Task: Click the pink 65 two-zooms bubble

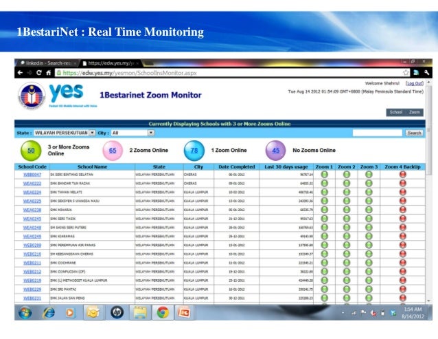Action: coord(113,151)
